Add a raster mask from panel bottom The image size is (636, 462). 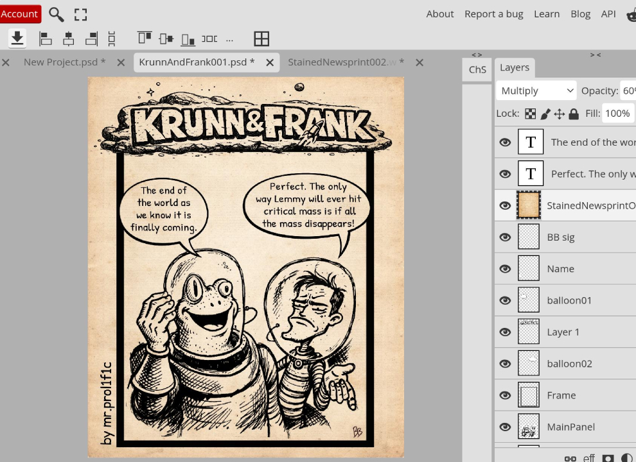point(608,458)
